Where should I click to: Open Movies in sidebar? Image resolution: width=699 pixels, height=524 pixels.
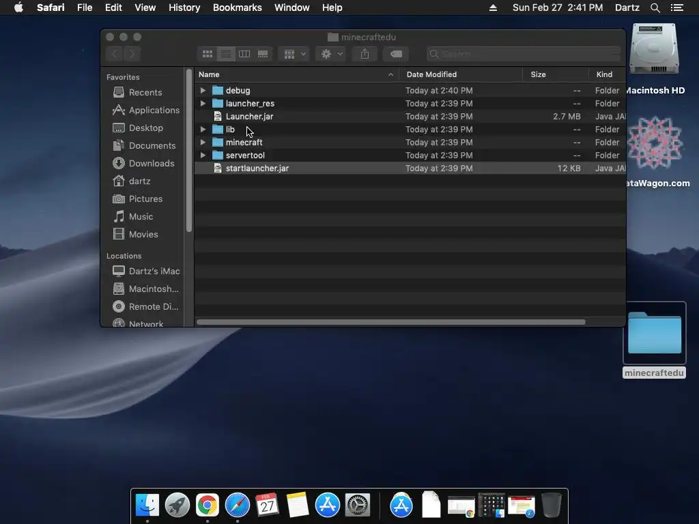(136, 235)
